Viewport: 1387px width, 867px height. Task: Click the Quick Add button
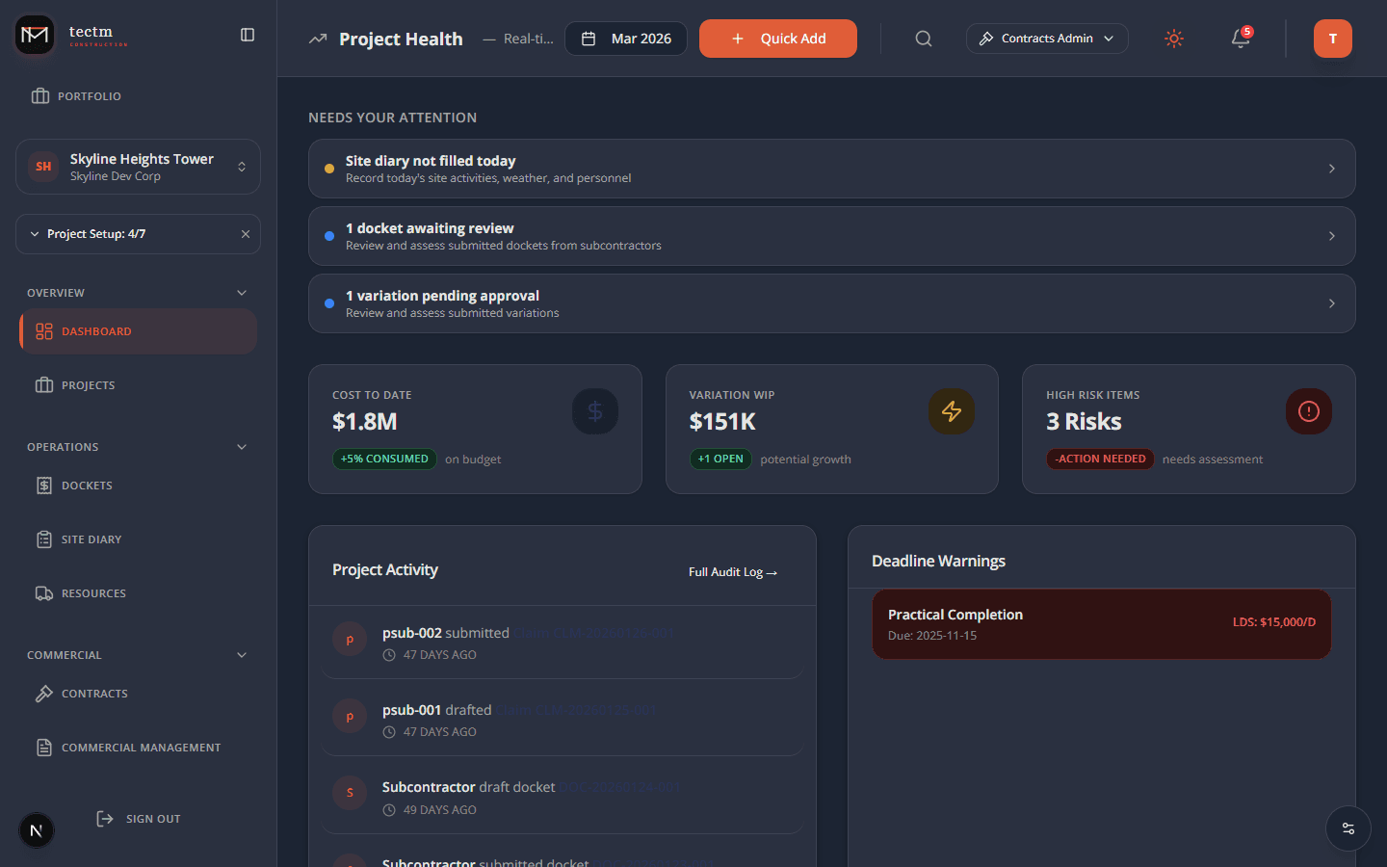(x=777, y=39)
